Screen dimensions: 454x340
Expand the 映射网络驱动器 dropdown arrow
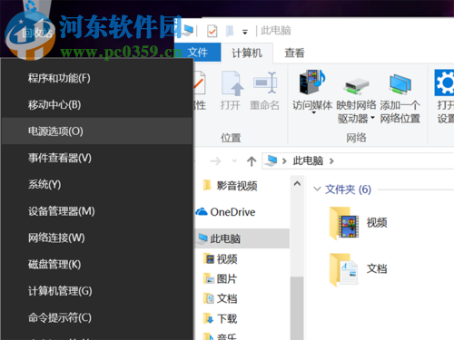[x=372, y=118]
